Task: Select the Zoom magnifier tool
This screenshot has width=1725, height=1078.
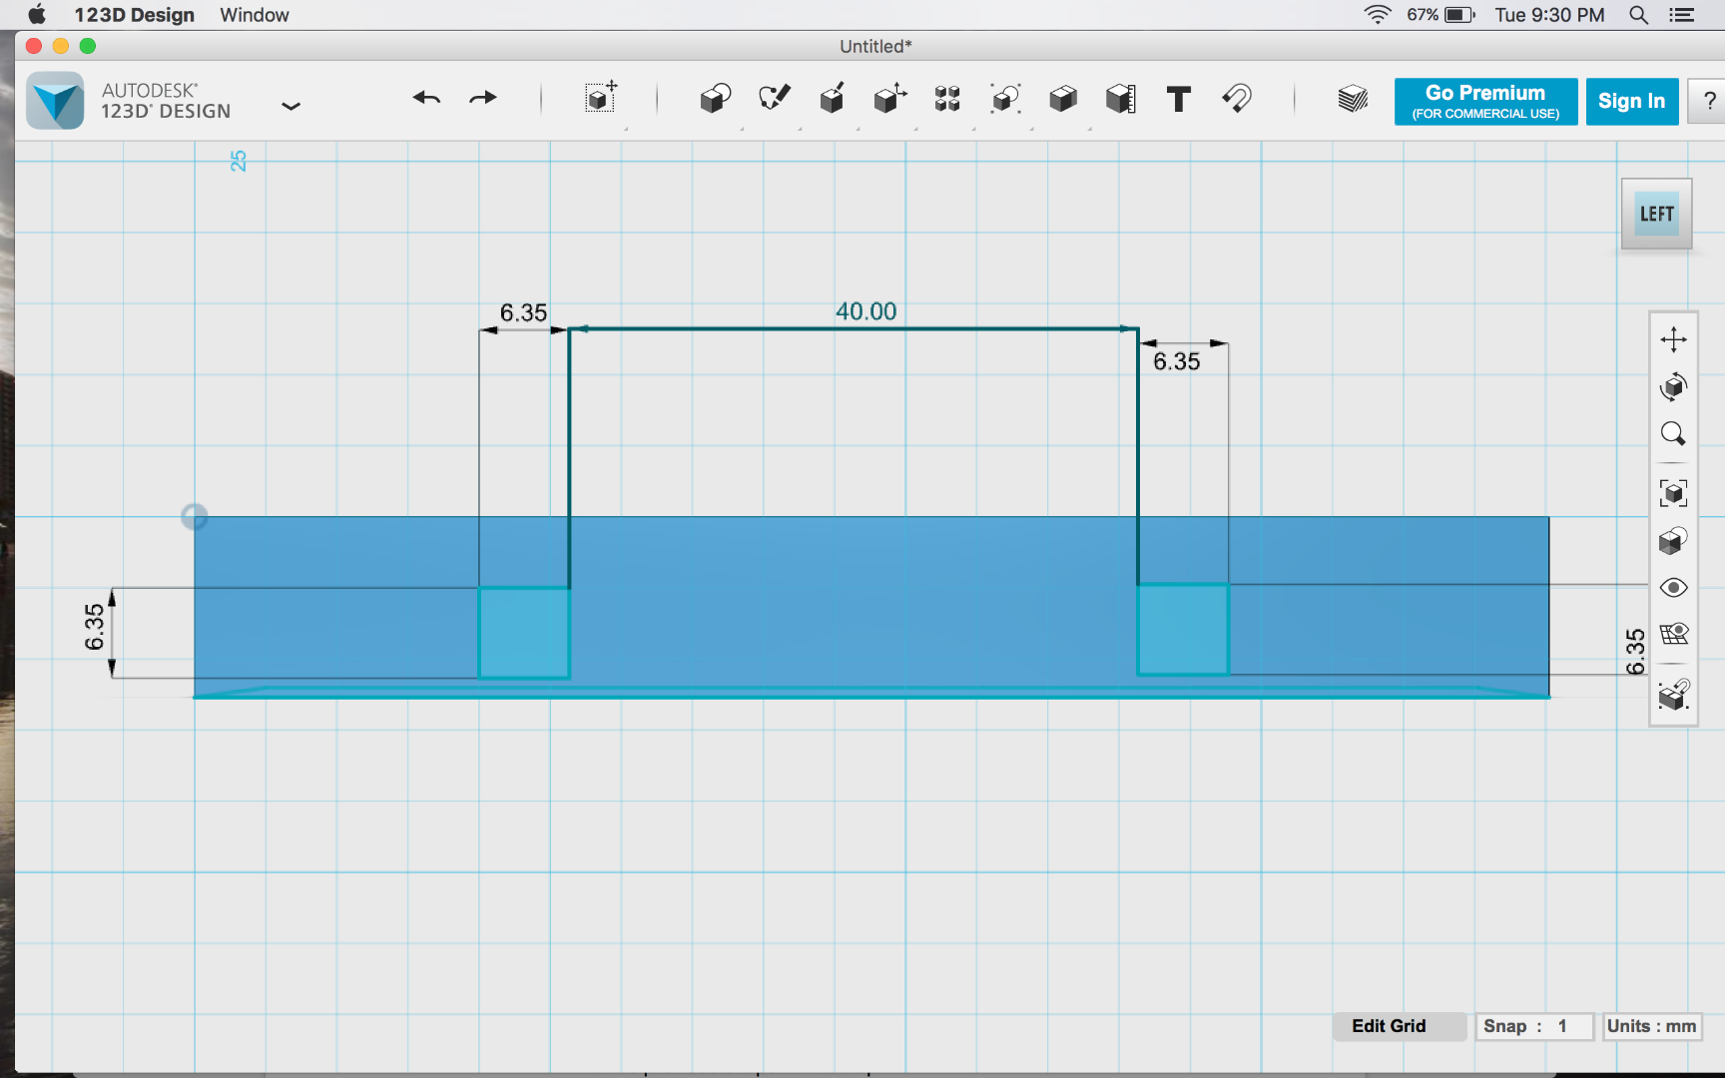Action: pyautogui.click(x=1674, y=434)
